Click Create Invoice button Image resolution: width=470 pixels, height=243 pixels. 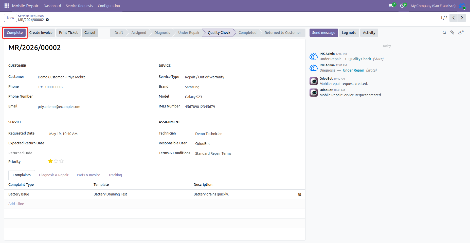click(x=41, y=33)
